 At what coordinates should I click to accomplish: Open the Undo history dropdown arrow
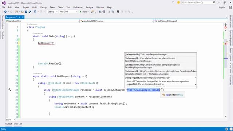pos(38,12)
